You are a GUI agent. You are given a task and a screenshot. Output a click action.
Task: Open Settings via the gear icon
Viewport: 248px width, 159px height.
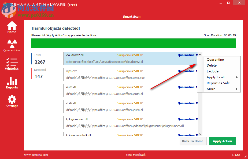(x=12, y=100)
